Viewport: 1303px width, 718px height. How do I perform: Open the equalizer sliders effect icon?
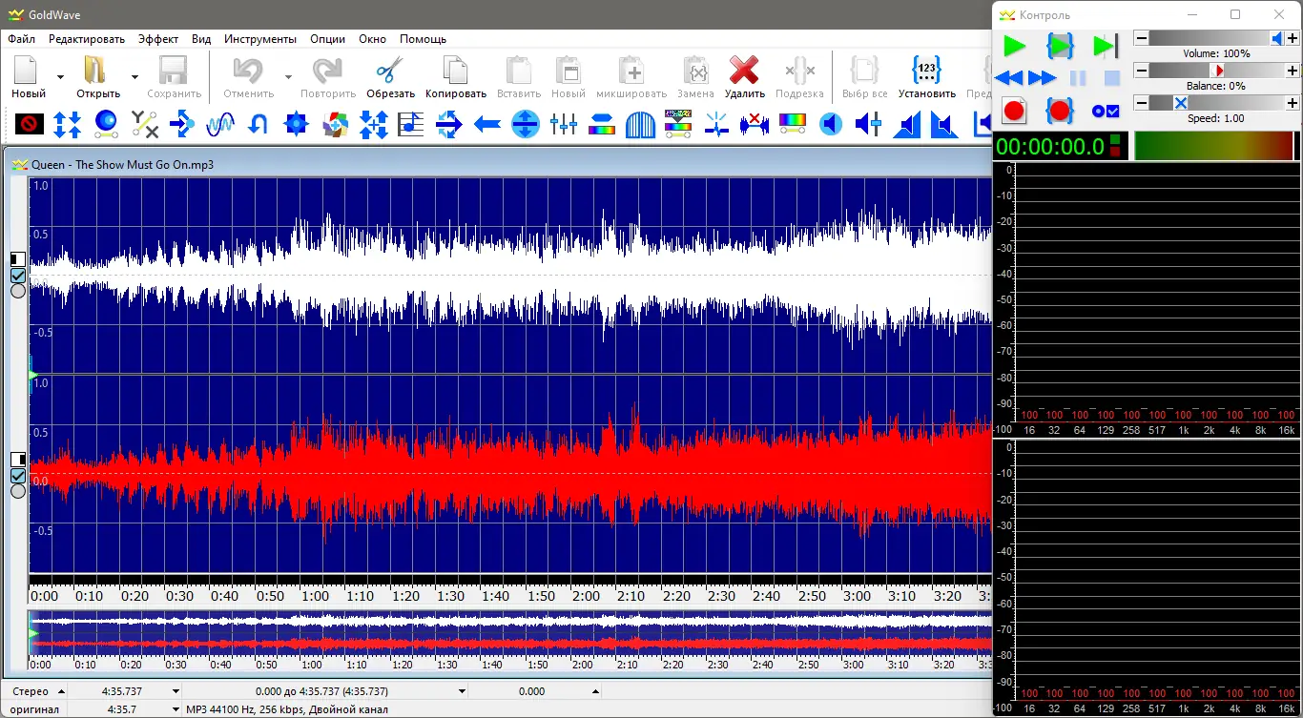564,124
